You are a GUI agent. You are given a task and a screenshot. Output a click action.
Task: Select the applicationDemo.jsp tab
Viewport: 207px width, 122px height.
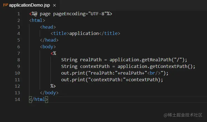pos(29,6)
